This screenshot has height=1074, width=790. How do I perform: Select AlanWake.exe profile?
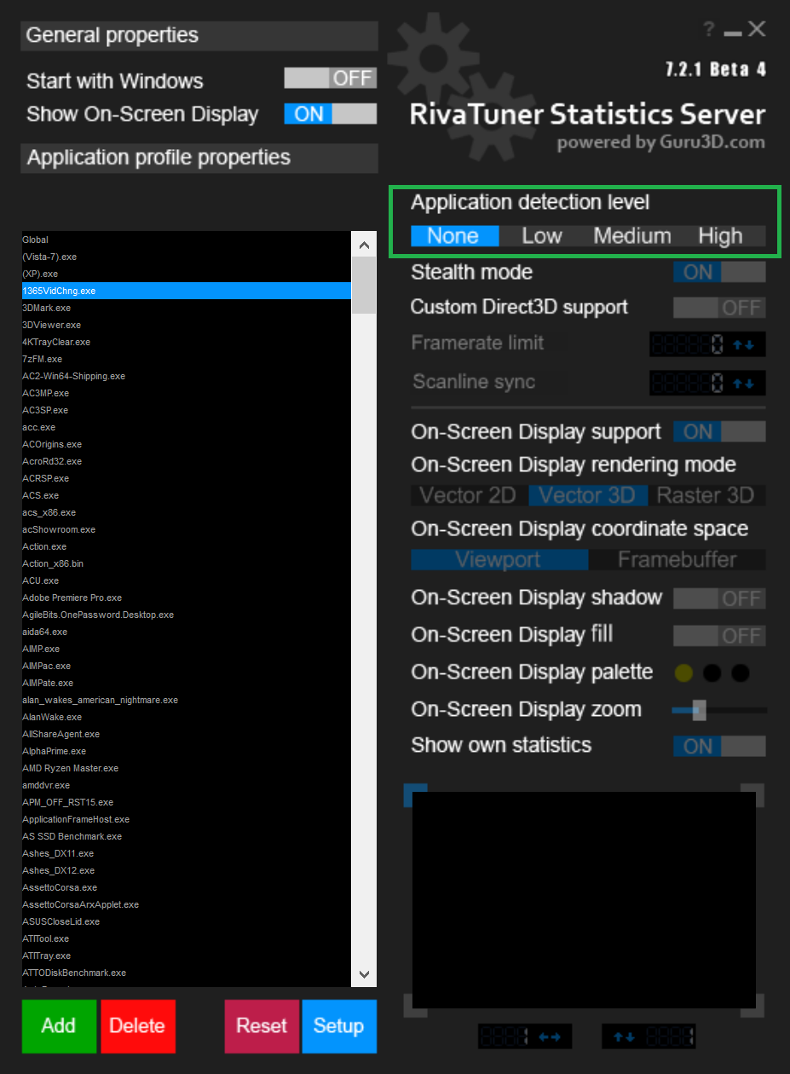point(186,717)
